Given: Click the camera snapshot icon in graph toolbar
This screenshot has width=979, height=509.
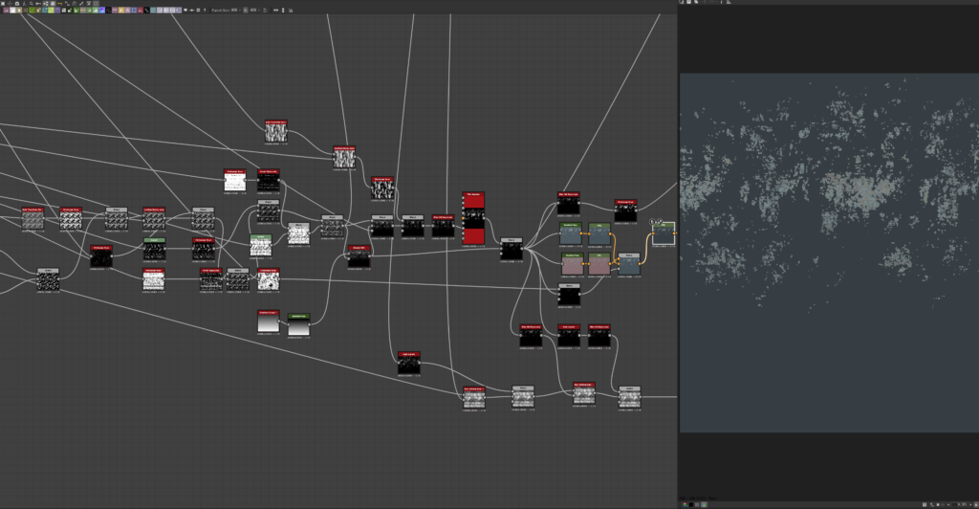Looking at the screenshot, I should tap(17, 3).
